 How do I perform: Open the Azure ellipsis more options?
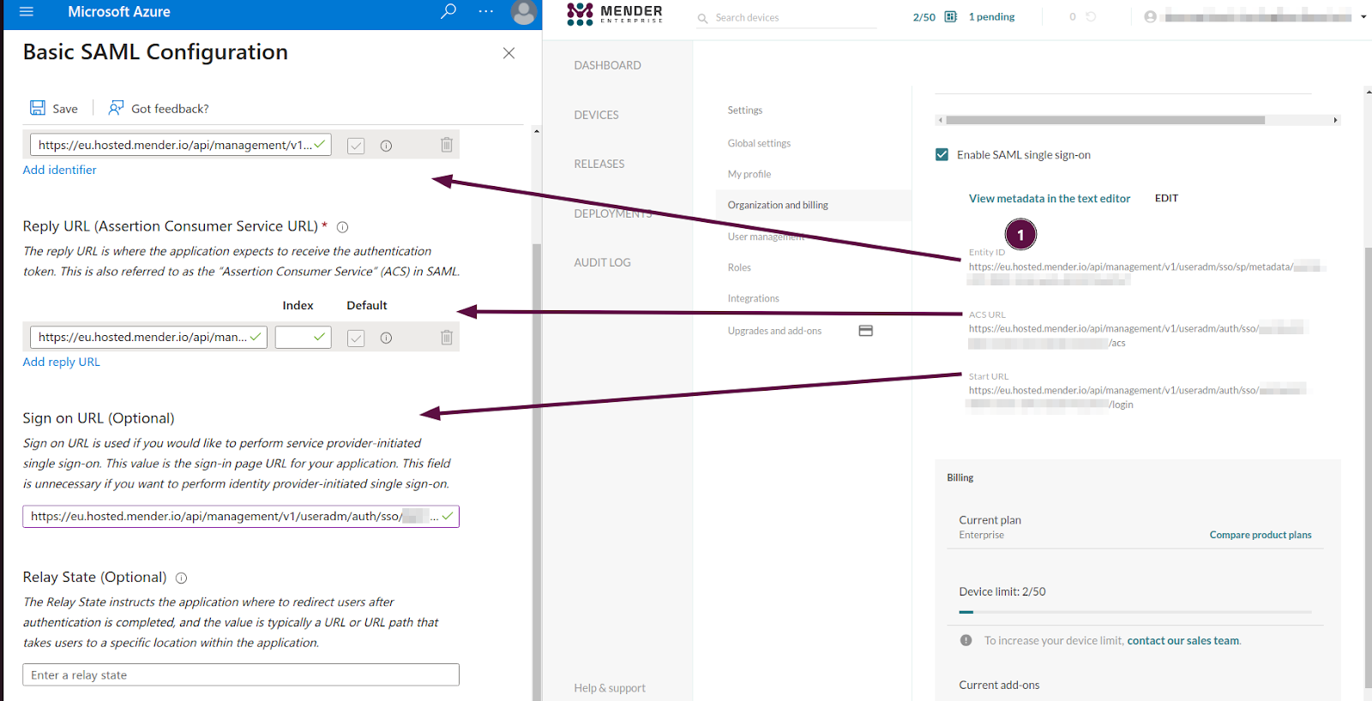click(485, 12)
